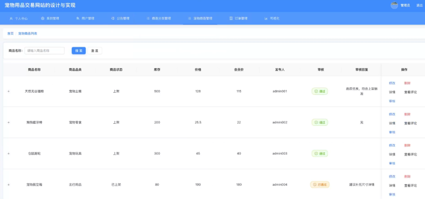Select the 仓鼠跑轮 product name cell

(x=34, y=153)
